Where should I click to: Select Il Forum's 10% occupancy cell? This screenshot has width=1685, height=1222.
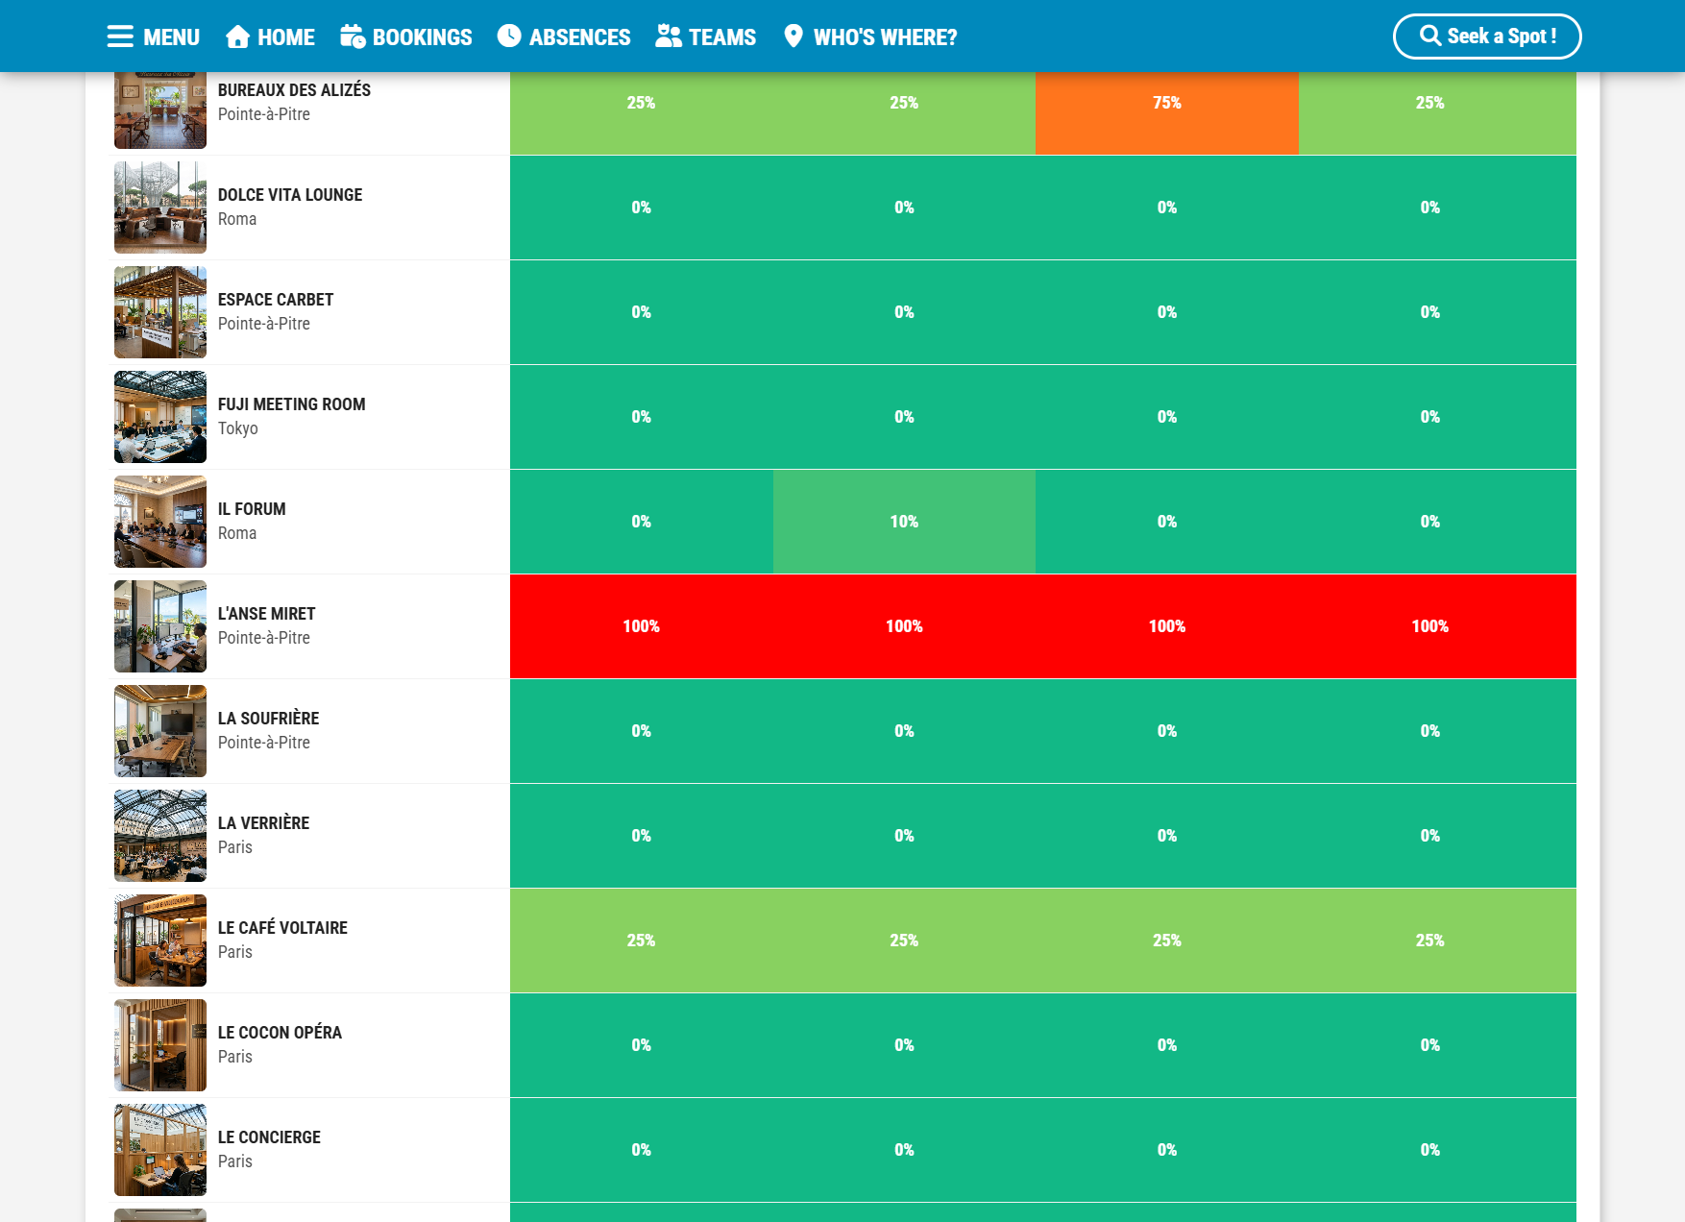pos(904,522)
